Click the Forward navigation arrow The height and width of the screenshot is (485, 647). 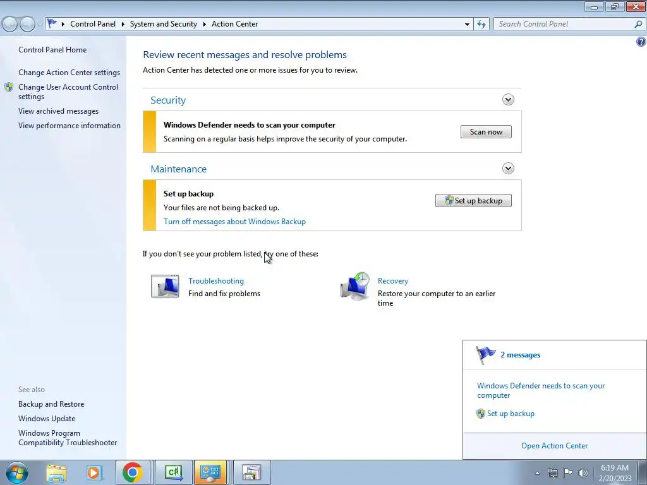click(x=27, y=24)
